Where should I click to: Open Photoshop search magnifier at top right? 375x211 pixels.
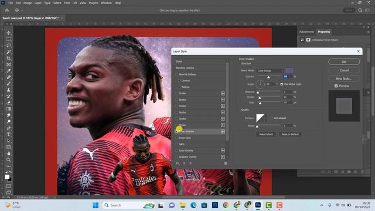coord(360,11)
